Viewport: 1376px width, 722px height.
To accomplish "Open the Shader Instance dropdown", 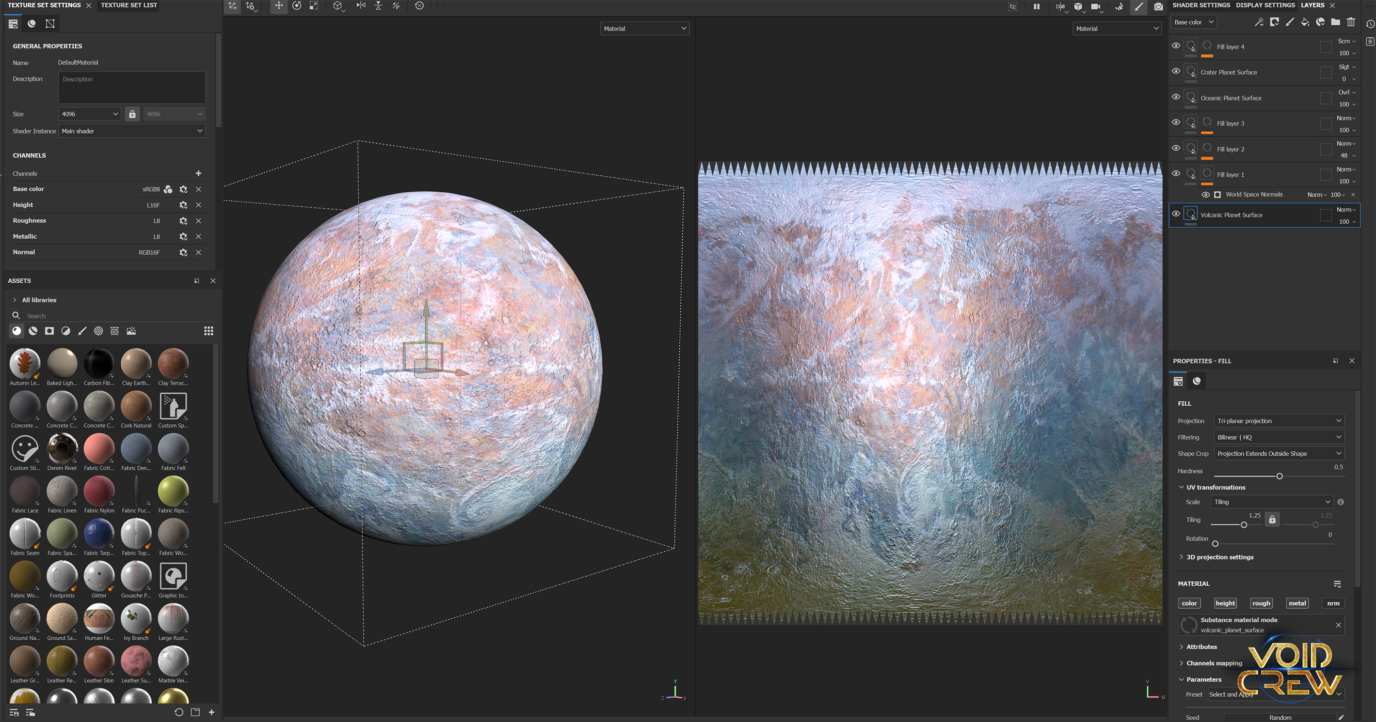I will click(131, 131).
